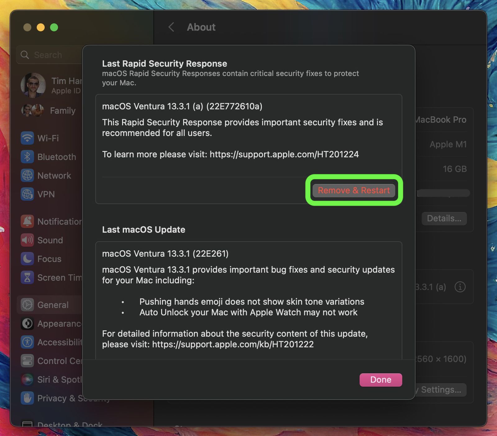Expand details with the Details... button
The image size is (497, 436).
click(x=444, y=218)
